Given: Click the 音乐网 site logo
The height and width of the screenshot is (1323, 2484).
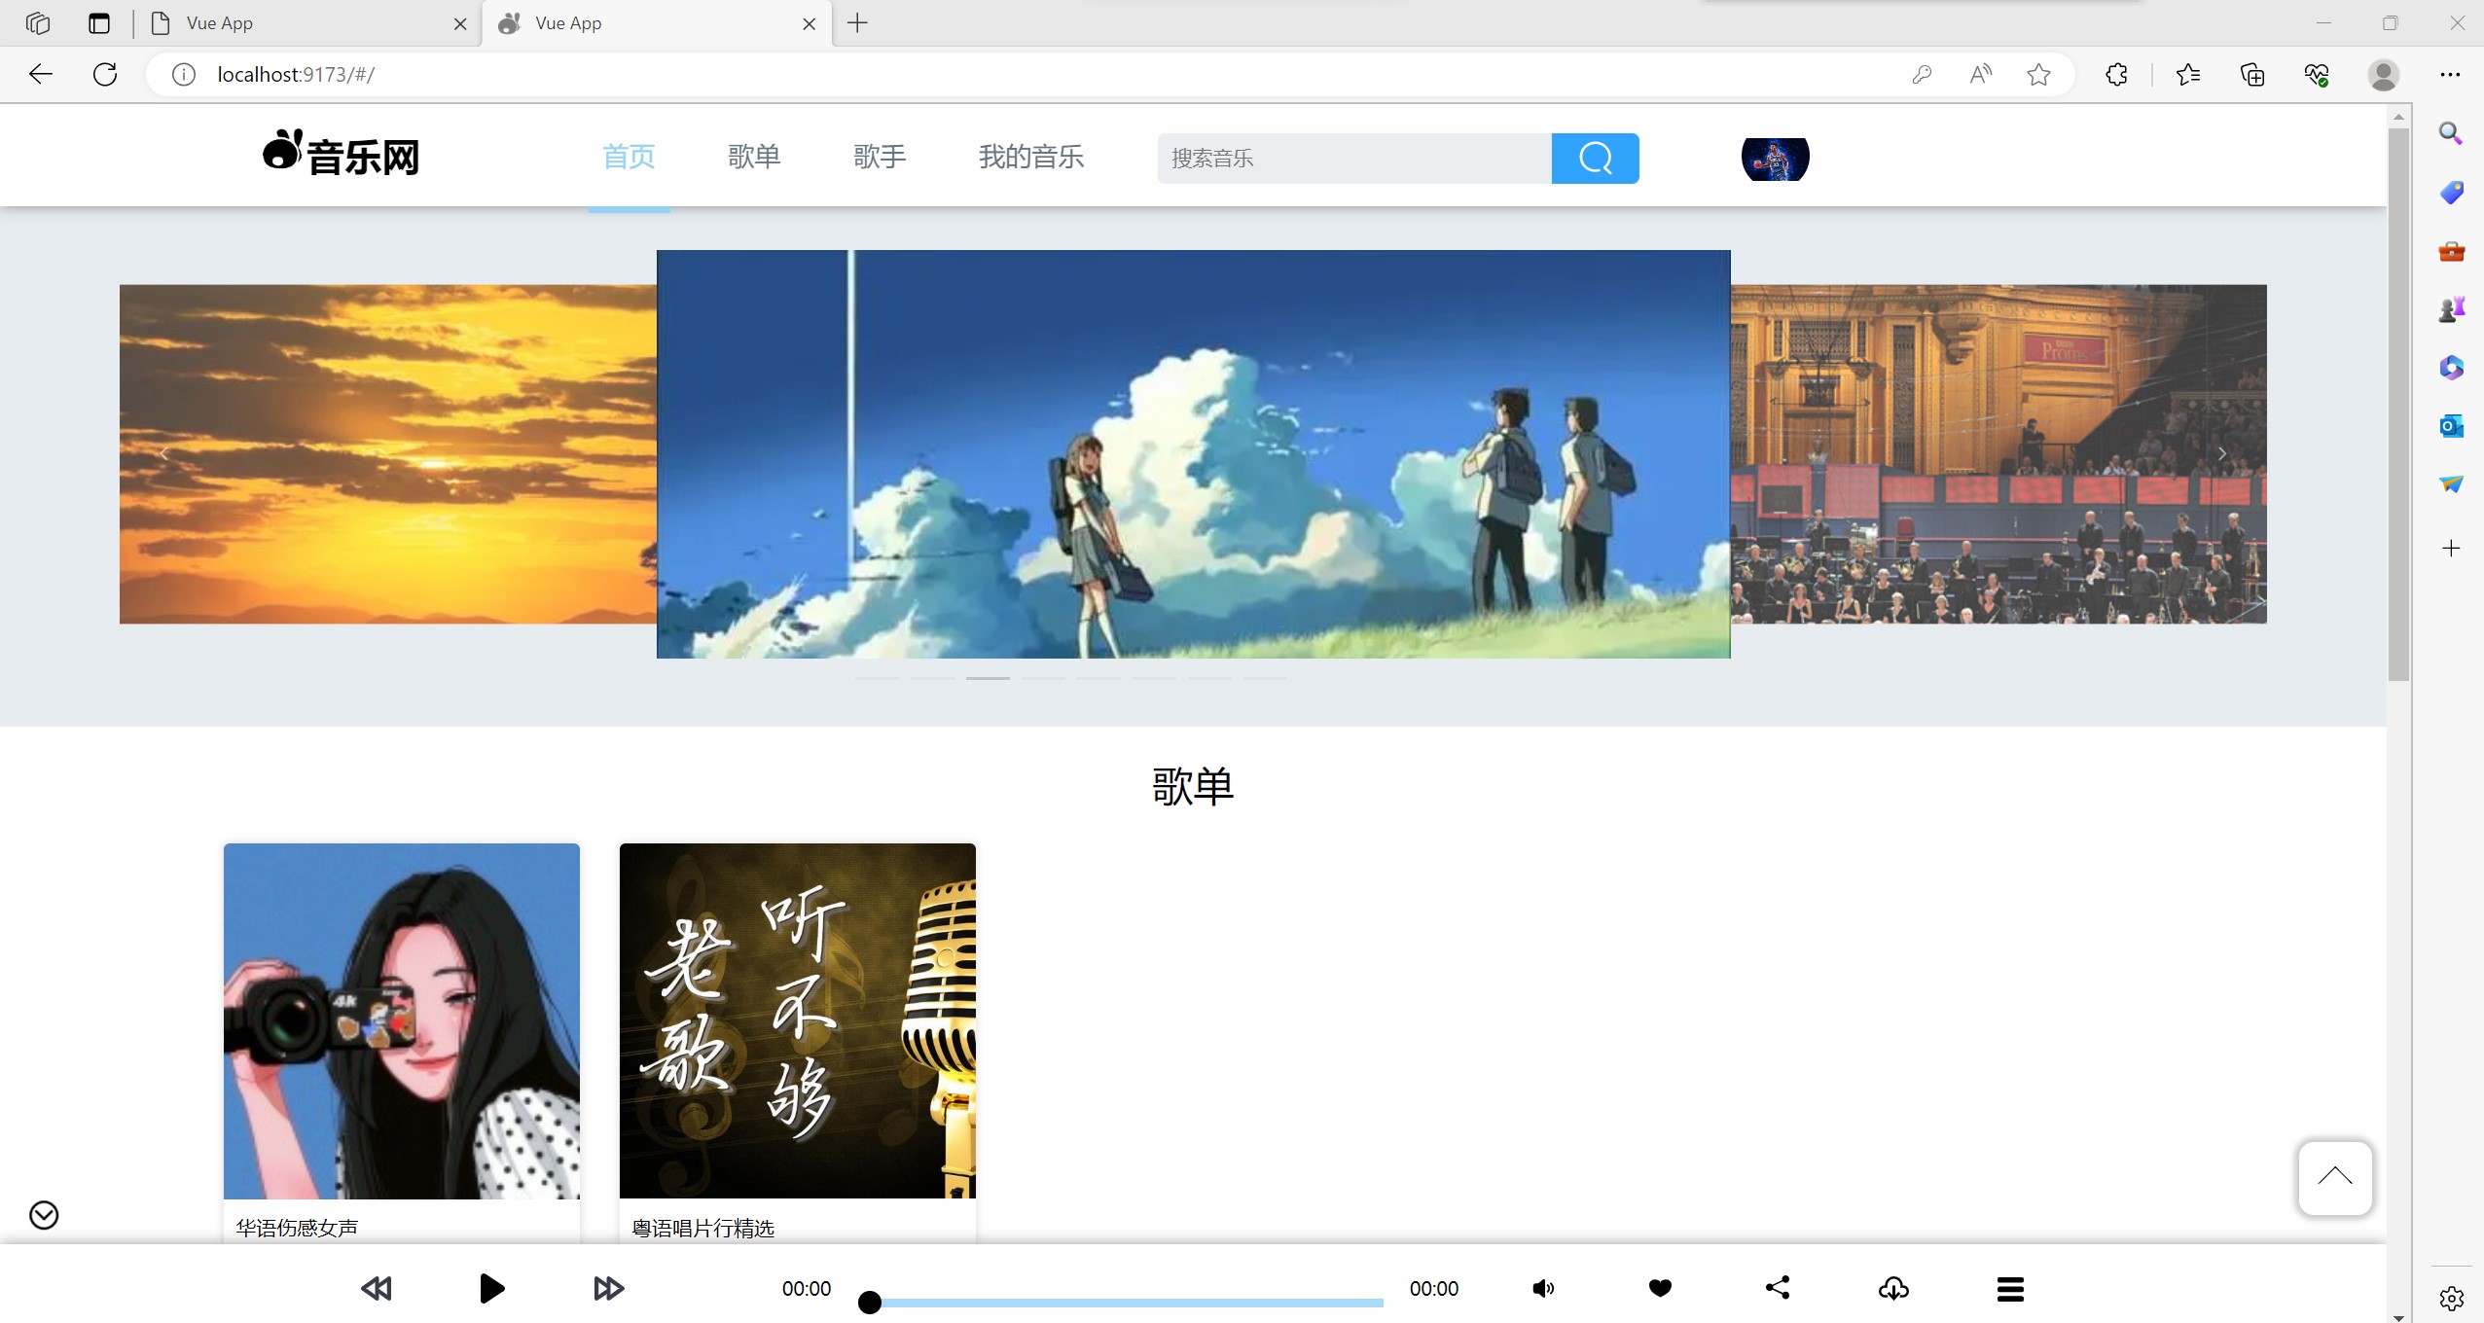Looking at the screenshot, I should (x=341, y=154).
